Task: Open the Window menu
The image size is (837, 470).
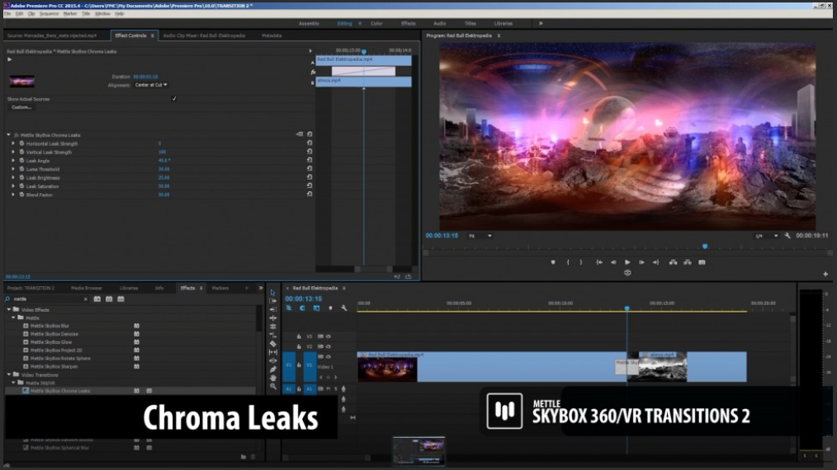Action: 102,13
